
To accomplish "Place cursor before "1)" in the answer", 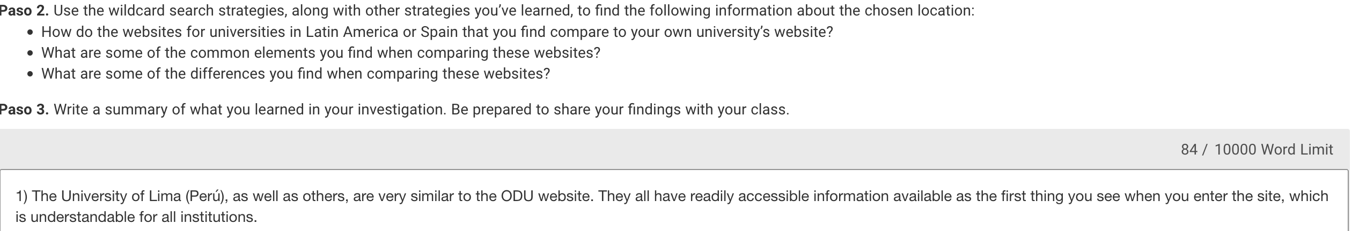I will [x=16, y=196].
